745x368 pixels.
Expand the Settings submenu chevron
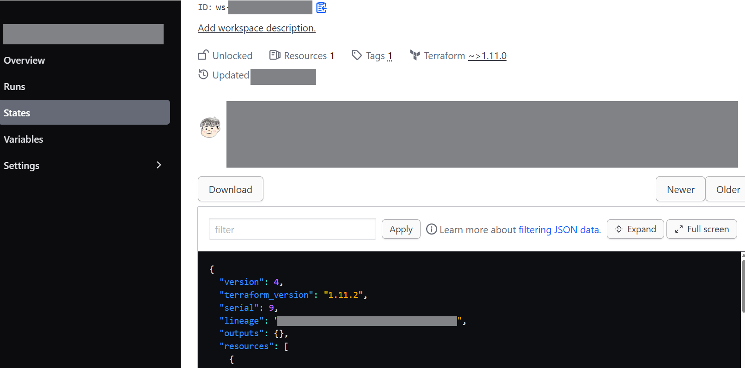(159, 165)
